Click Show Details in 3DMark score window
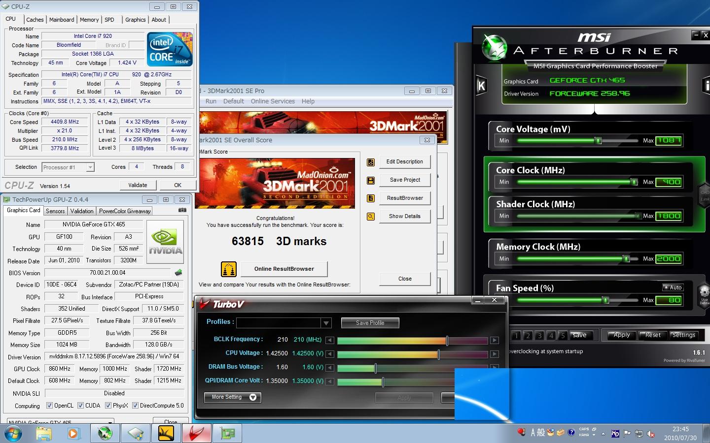Image resolution: width=710 pixels, height=443 pixels. tap(405, 217)
